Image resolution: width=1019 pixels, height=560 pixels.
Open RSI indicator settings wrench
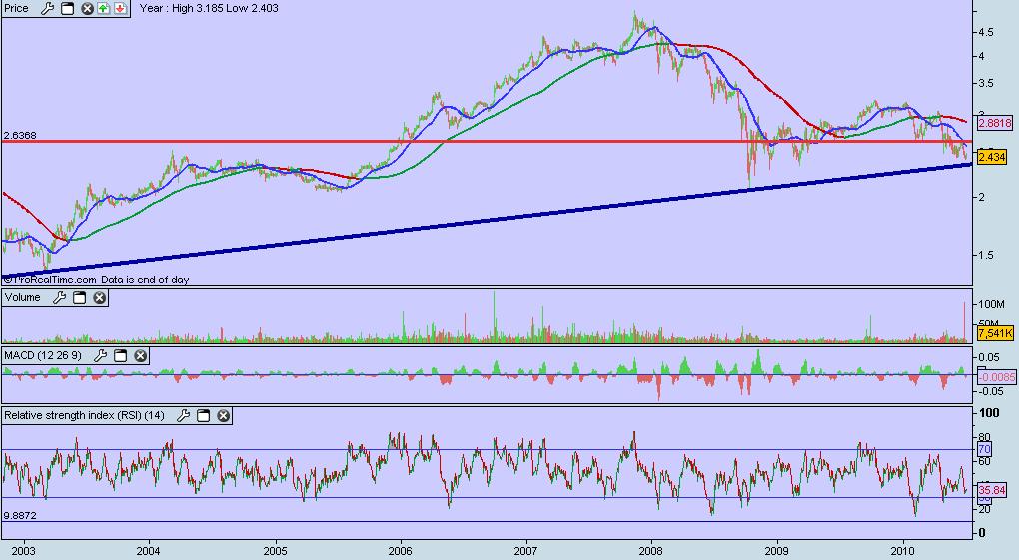pyautogui.click(x=183, y=416)
